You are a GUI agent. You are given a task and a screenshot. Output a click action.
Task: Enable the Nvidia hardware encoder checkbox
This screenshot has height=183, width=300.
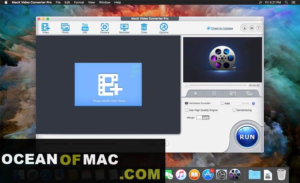[240, 103]
